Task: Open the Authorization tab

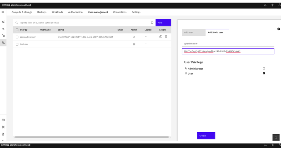Action: coord(75,12)
